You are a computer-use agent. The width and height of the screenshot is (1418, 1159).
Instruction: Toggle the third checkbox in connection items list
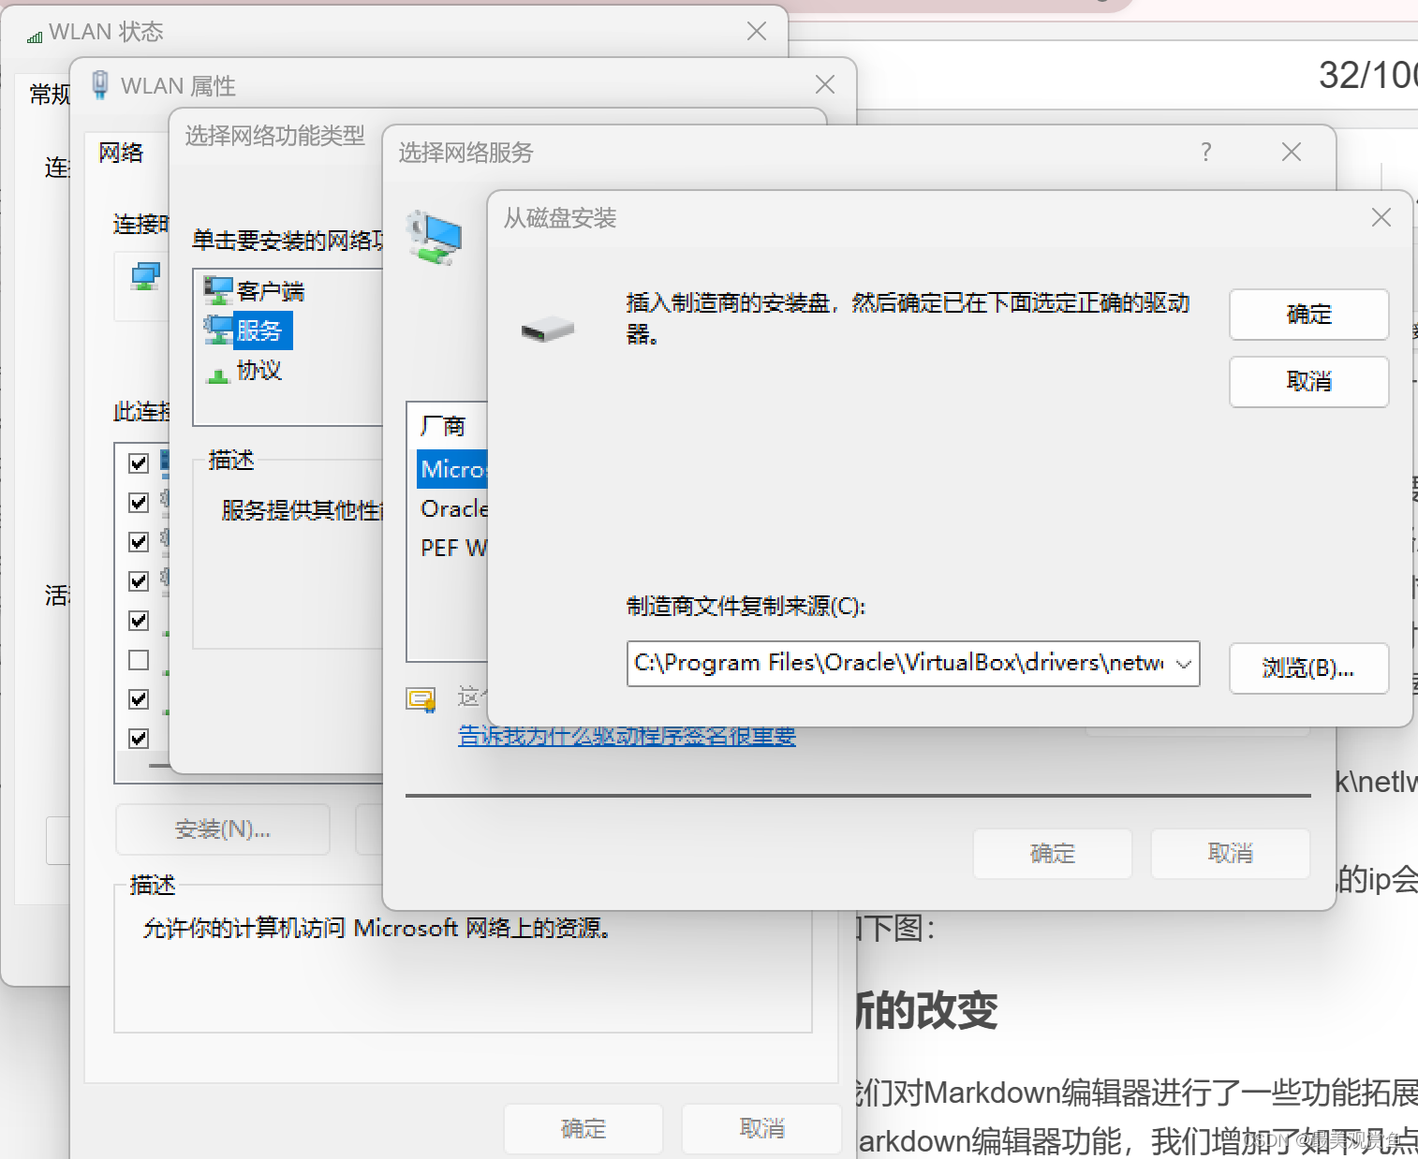[x=139, y=542]
